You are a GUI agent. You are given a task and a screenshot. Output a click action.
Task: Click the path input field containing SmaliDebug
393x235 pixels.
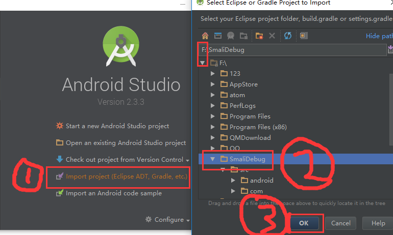(x=292, y=50)
